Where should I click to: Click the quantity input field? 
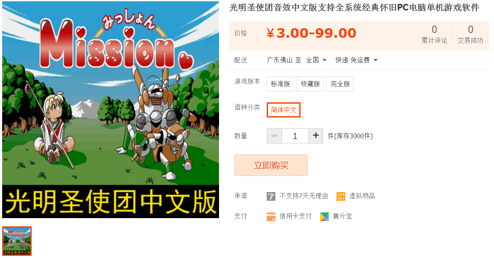295,136
